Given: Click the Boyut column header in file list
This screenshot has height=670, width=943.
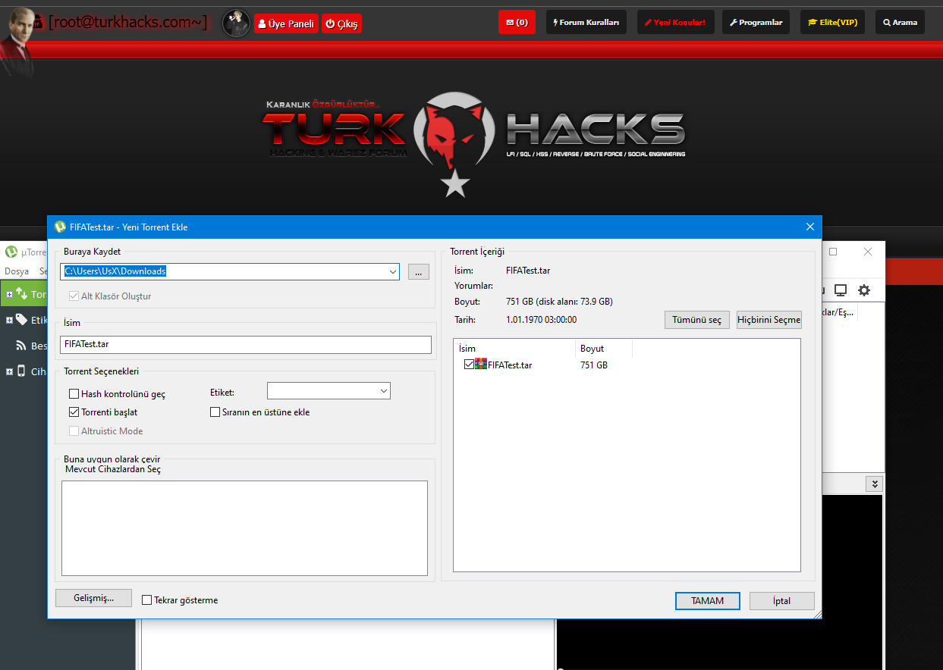Looking at the screenshot, I should click(604, 349).
